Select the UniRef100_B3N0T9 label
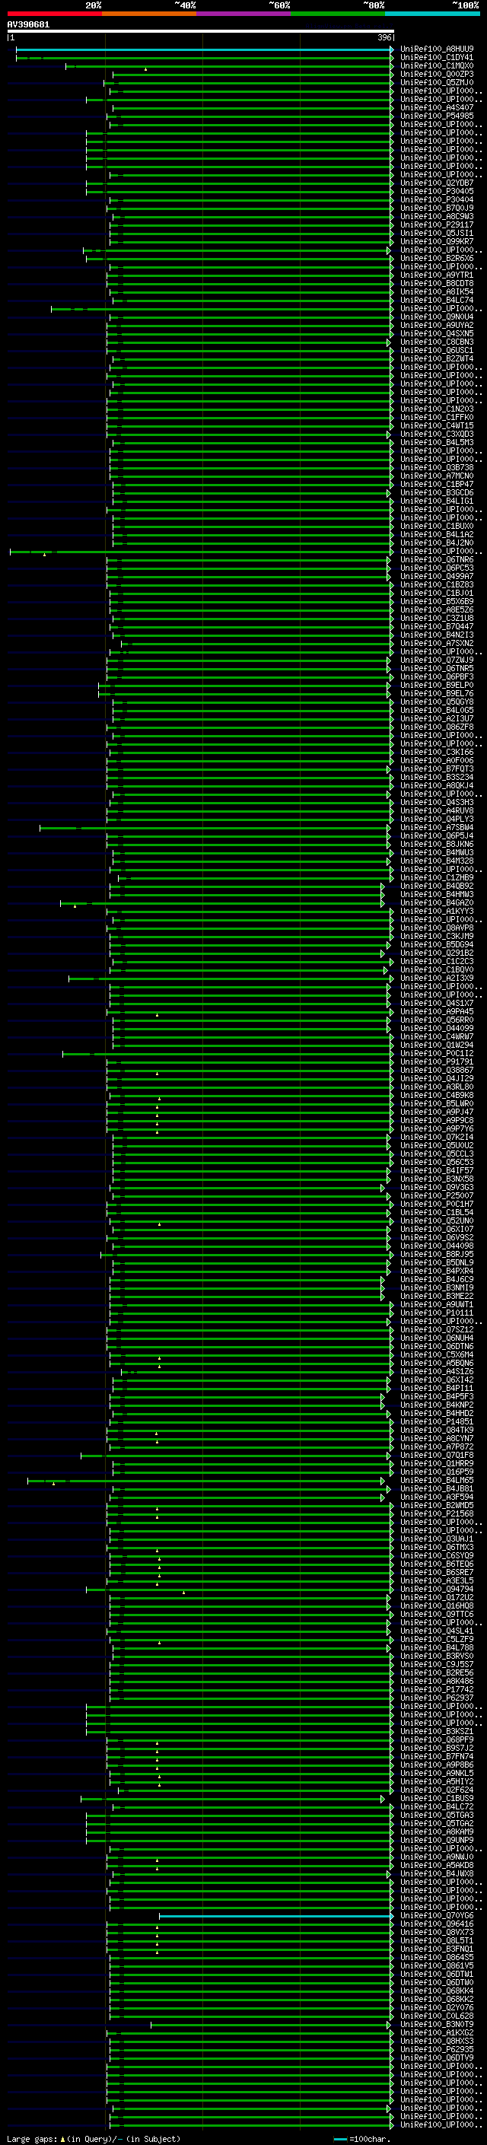Viewport: 487px width, 2145px height. point(437,2025)
